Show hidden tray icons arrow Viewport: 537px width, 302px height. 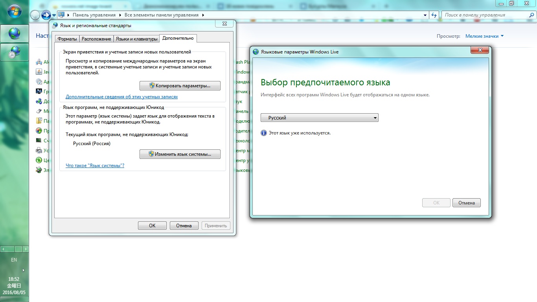point(23,270)
